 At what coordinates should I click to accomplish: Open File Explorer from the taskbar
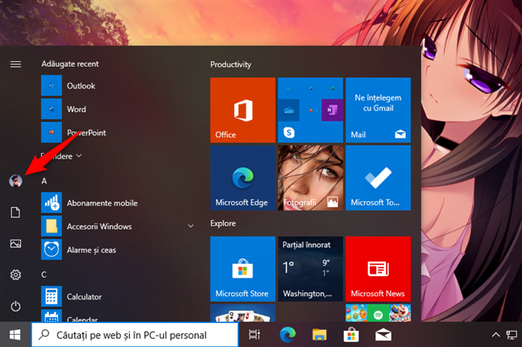(x=319, y=335)
